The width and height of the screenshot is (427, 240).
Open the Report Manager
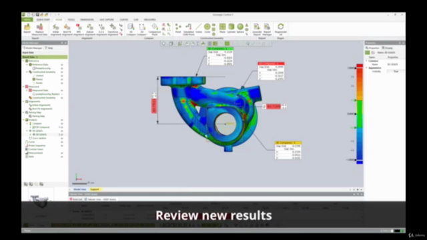[267, 29]
